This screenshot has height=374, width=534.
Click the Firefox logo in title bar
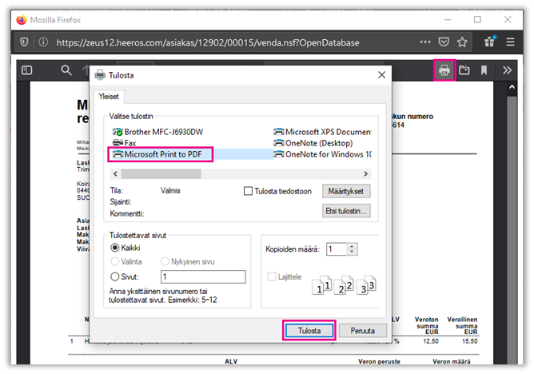[x=22, y=20]
